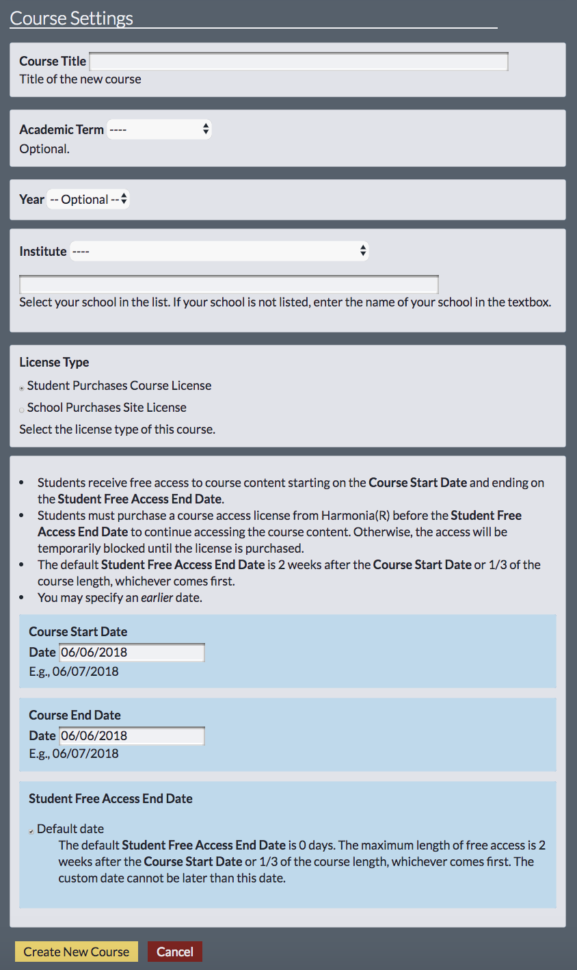Screen dimensions: 577x970
Task: Click the "Institute" label text
Action: pos(43,252)
